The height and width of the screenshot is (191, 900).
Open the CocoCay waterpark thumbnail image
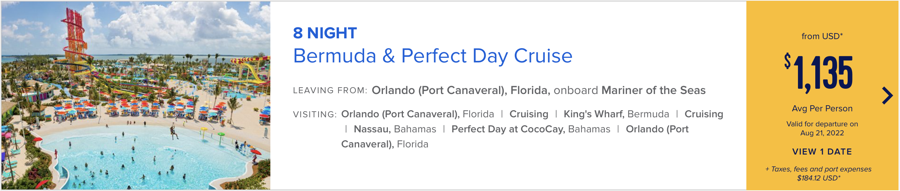[136, 95]
